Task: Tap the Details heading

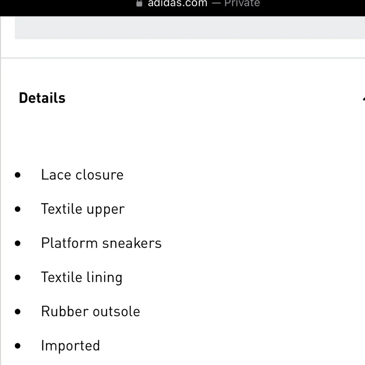Action: coord(42,98)
